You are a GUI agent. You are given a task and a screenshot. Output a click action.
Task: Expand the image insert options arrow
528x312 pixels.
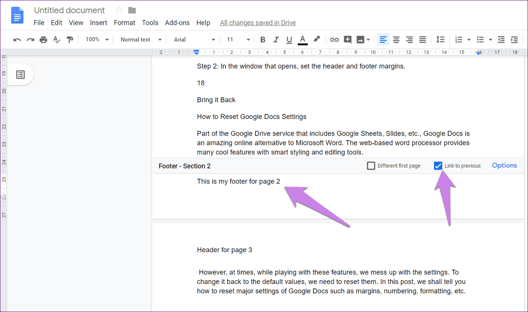click(368, 40)
